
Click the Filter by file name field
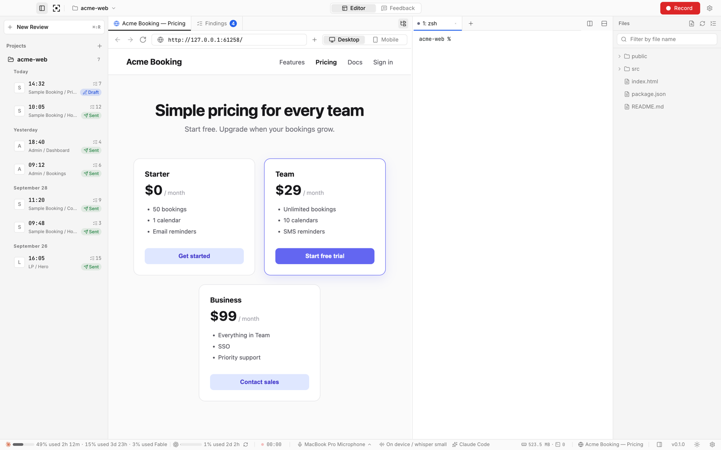click(666, 39)
